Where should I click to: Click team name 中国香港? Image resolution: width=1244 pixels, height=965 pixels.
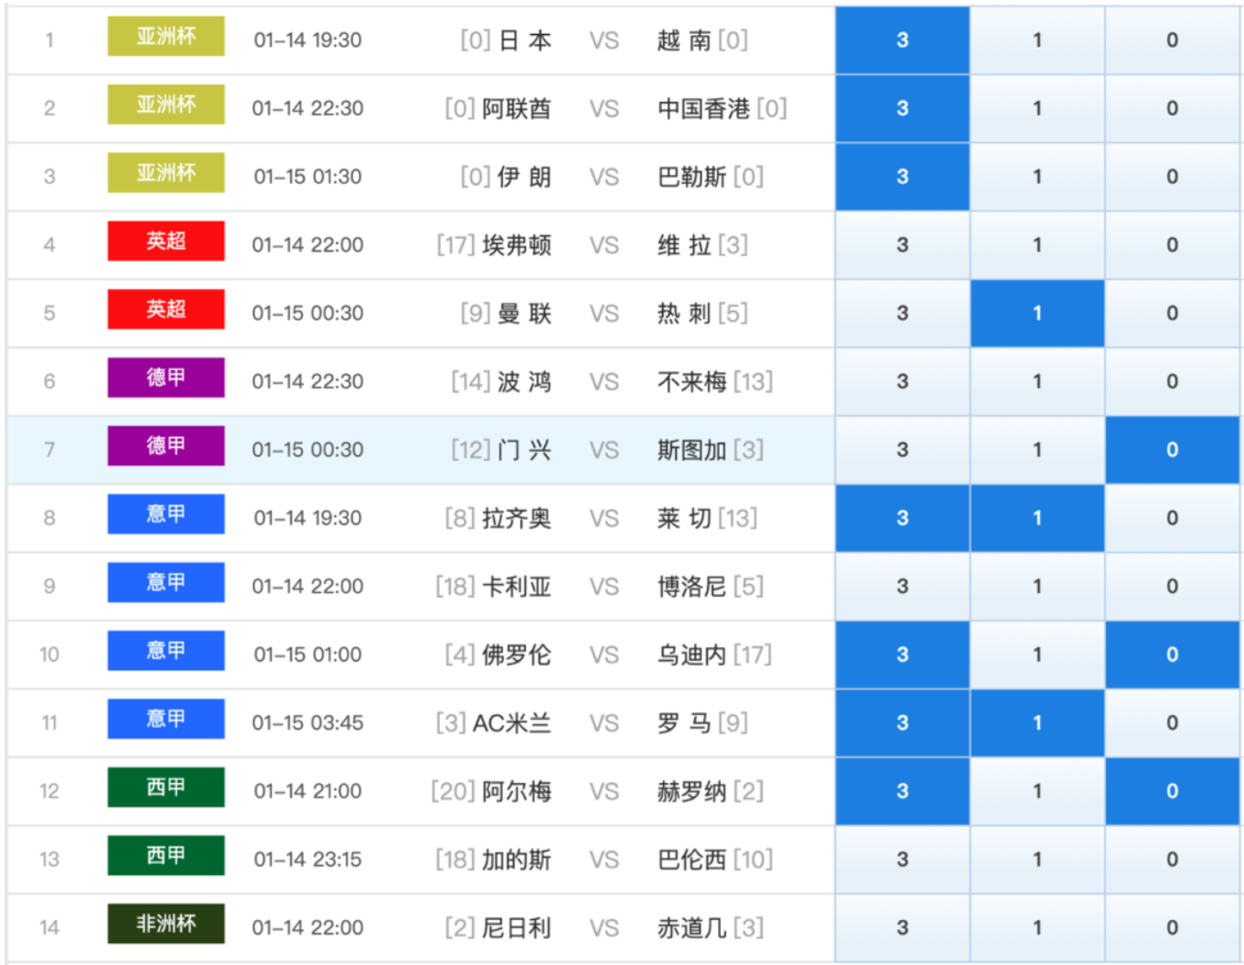703,109
